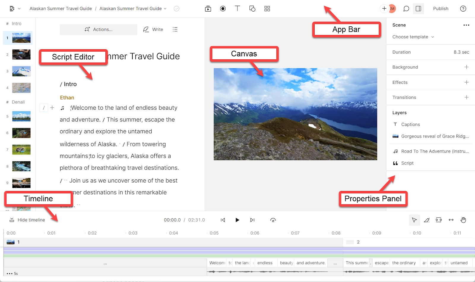Select the Text tool icon
The height and width of the screenshot is (282, 475).
pos(237,9)
